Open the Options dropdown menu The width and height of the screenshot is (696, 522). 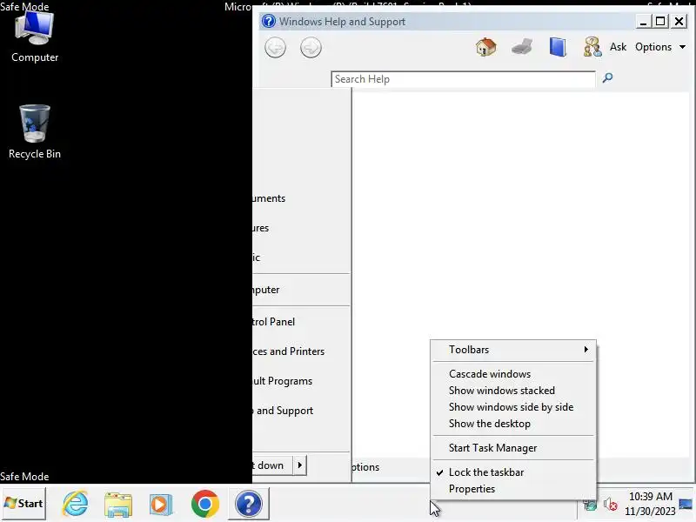pos(660,47)
